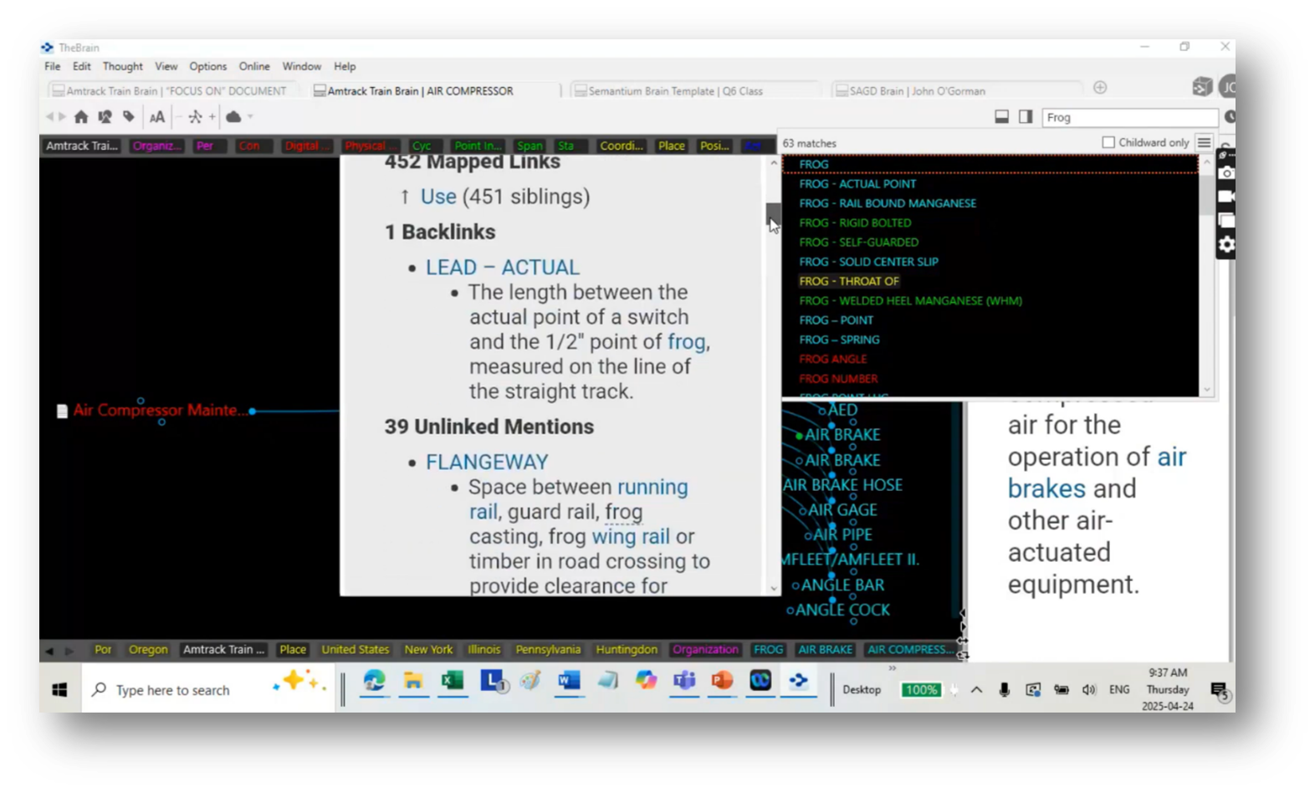Follow the running rail link

[x=579, y=499]
